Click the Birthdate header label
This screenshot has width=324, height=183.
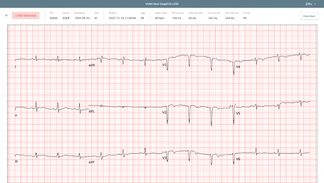tap(80, 13)
